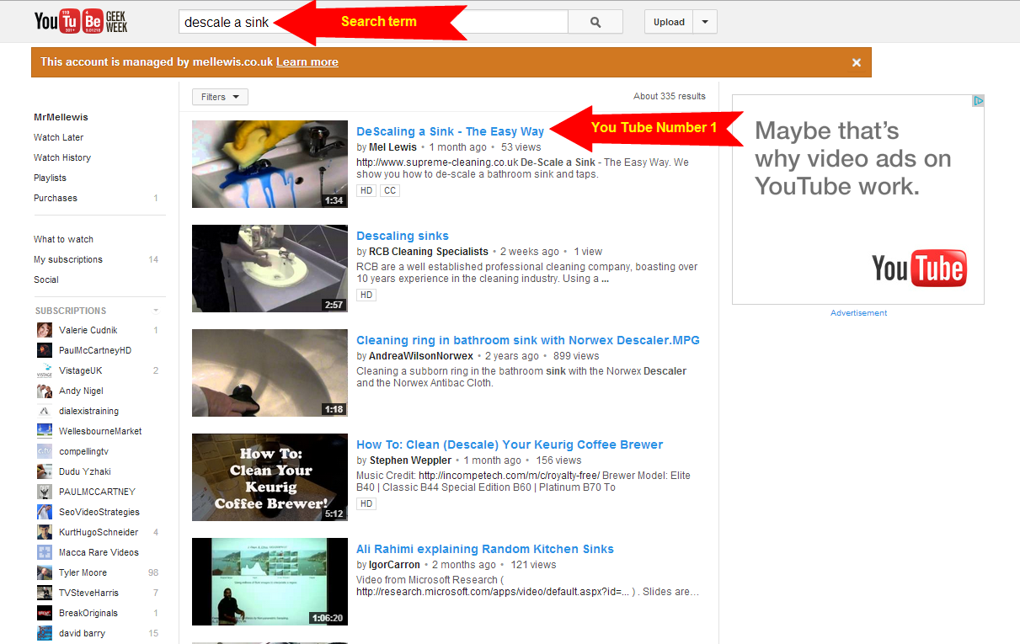1020x644 pixels.
Task: Open RCB Cleaning Specialists channel
Action: pos(429,252)
